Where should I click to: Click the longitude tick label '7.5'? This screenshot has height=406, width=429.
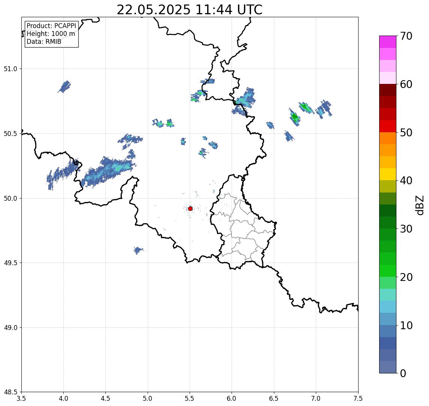coord(358,399)
